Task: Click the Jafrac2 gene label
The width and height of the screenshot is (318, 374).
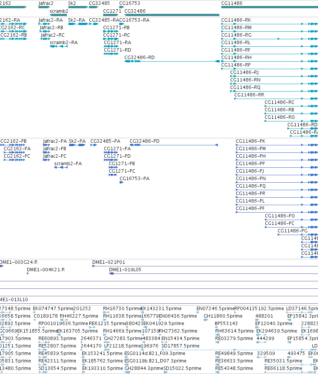Action: pyautogui.click(x=46, y=3)
